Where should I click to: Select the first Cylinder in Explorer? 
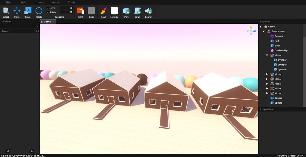(x=282, y=60)
